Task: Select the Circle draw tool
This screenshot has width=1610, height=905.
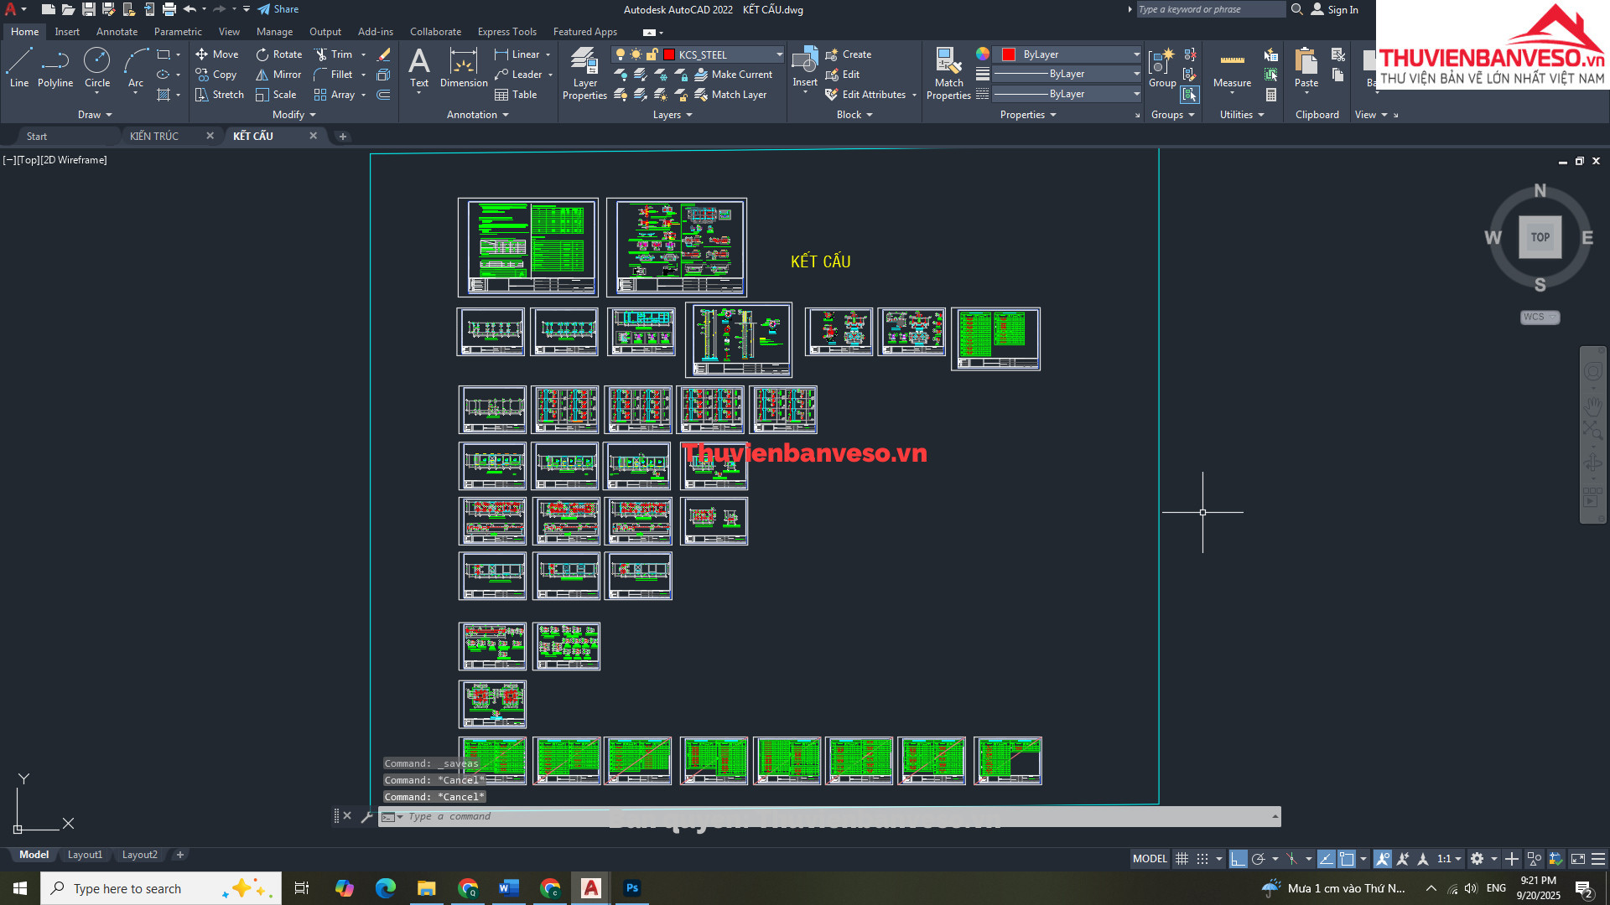Action: 97,67
